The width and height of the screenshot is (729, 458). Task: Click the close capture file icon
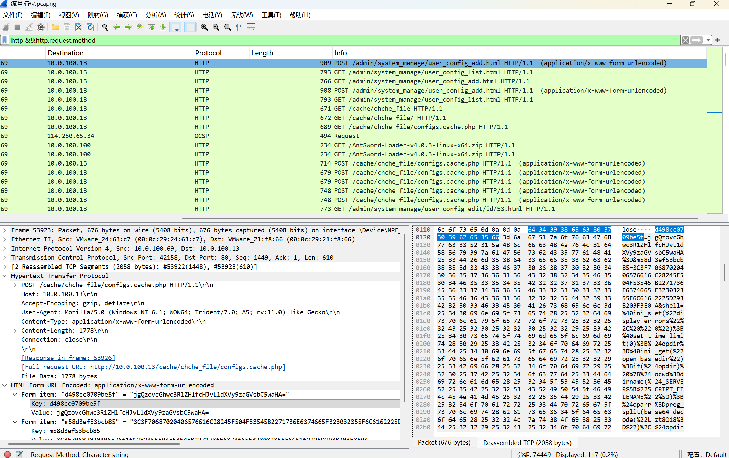(78, 27)
